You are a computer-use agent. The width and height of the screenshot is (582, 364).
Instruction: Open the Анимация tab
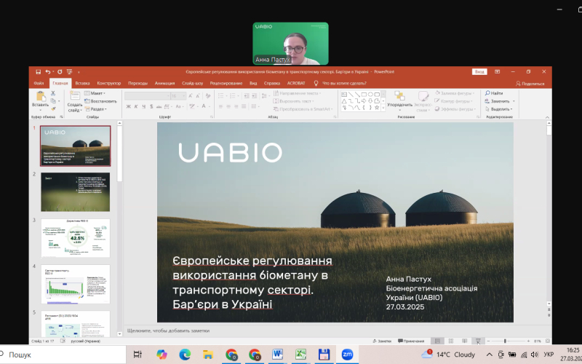point(165,83)
